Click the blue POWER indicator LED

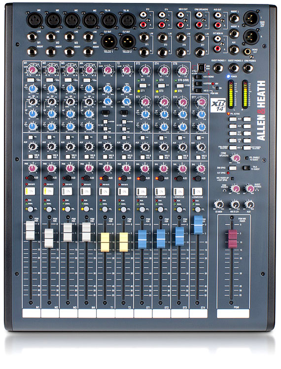tap(228, 77)
